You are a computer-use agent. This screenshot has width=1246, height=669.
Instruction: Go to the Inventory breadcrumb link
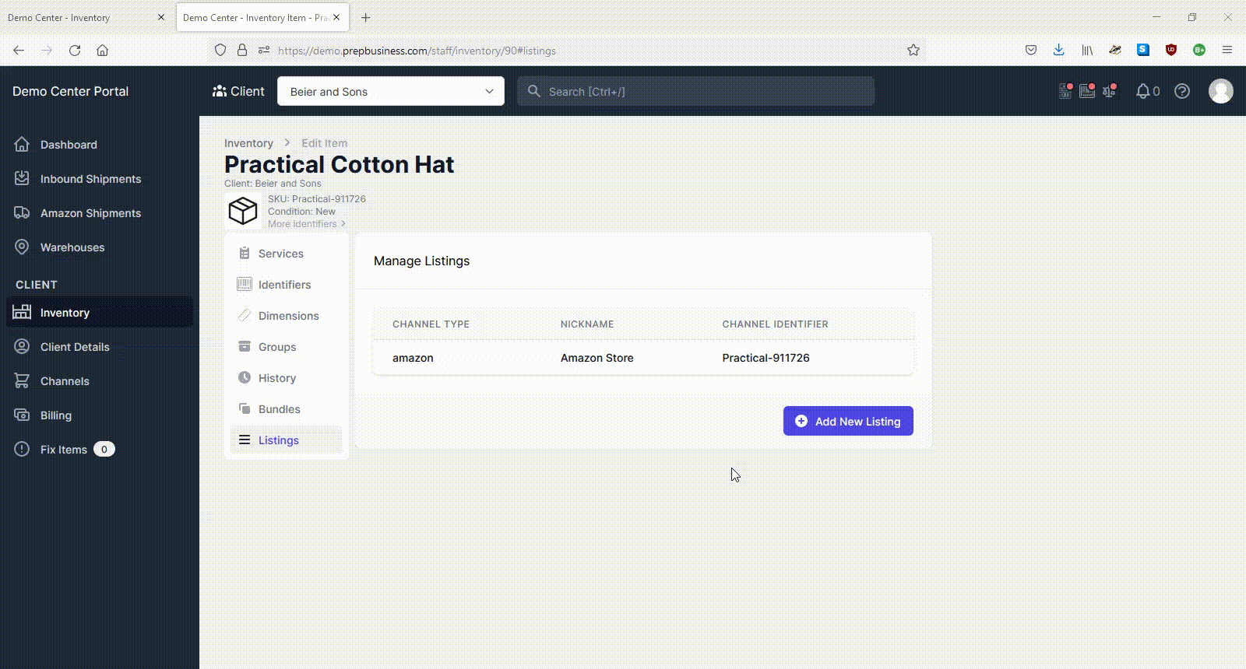point(248,143)
